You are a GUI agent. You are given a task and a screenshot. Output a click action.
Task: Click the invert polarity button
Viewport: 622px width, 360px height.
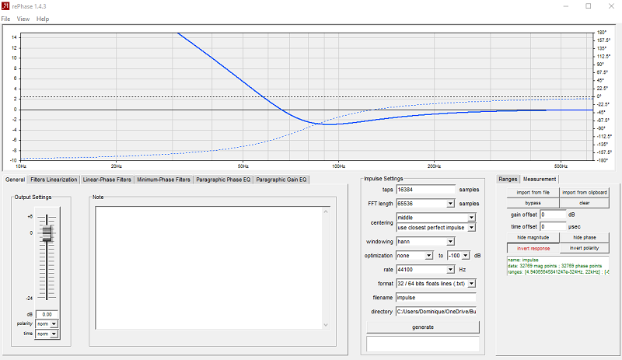tap(585, 248)
